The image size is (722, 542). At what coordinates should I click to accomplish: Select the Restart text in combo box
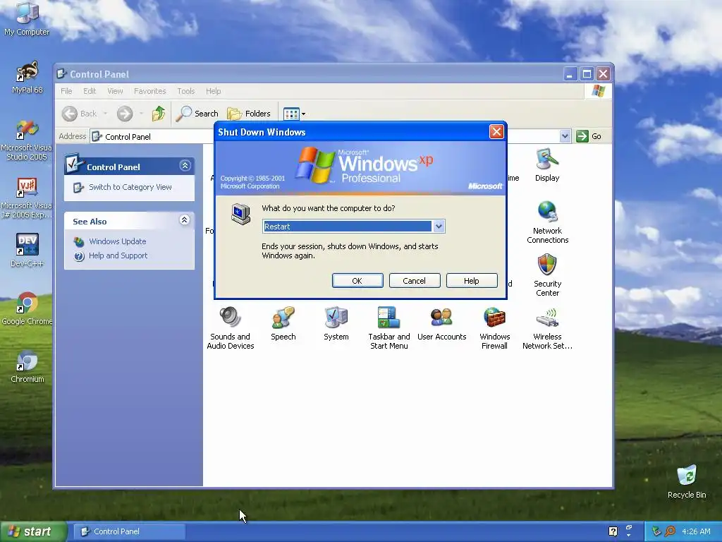[276, 227]
